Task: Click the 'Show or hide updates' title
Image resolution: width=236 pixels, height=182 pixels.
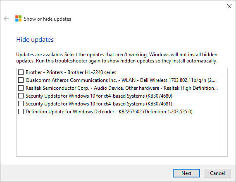Action: click(48, 19)
